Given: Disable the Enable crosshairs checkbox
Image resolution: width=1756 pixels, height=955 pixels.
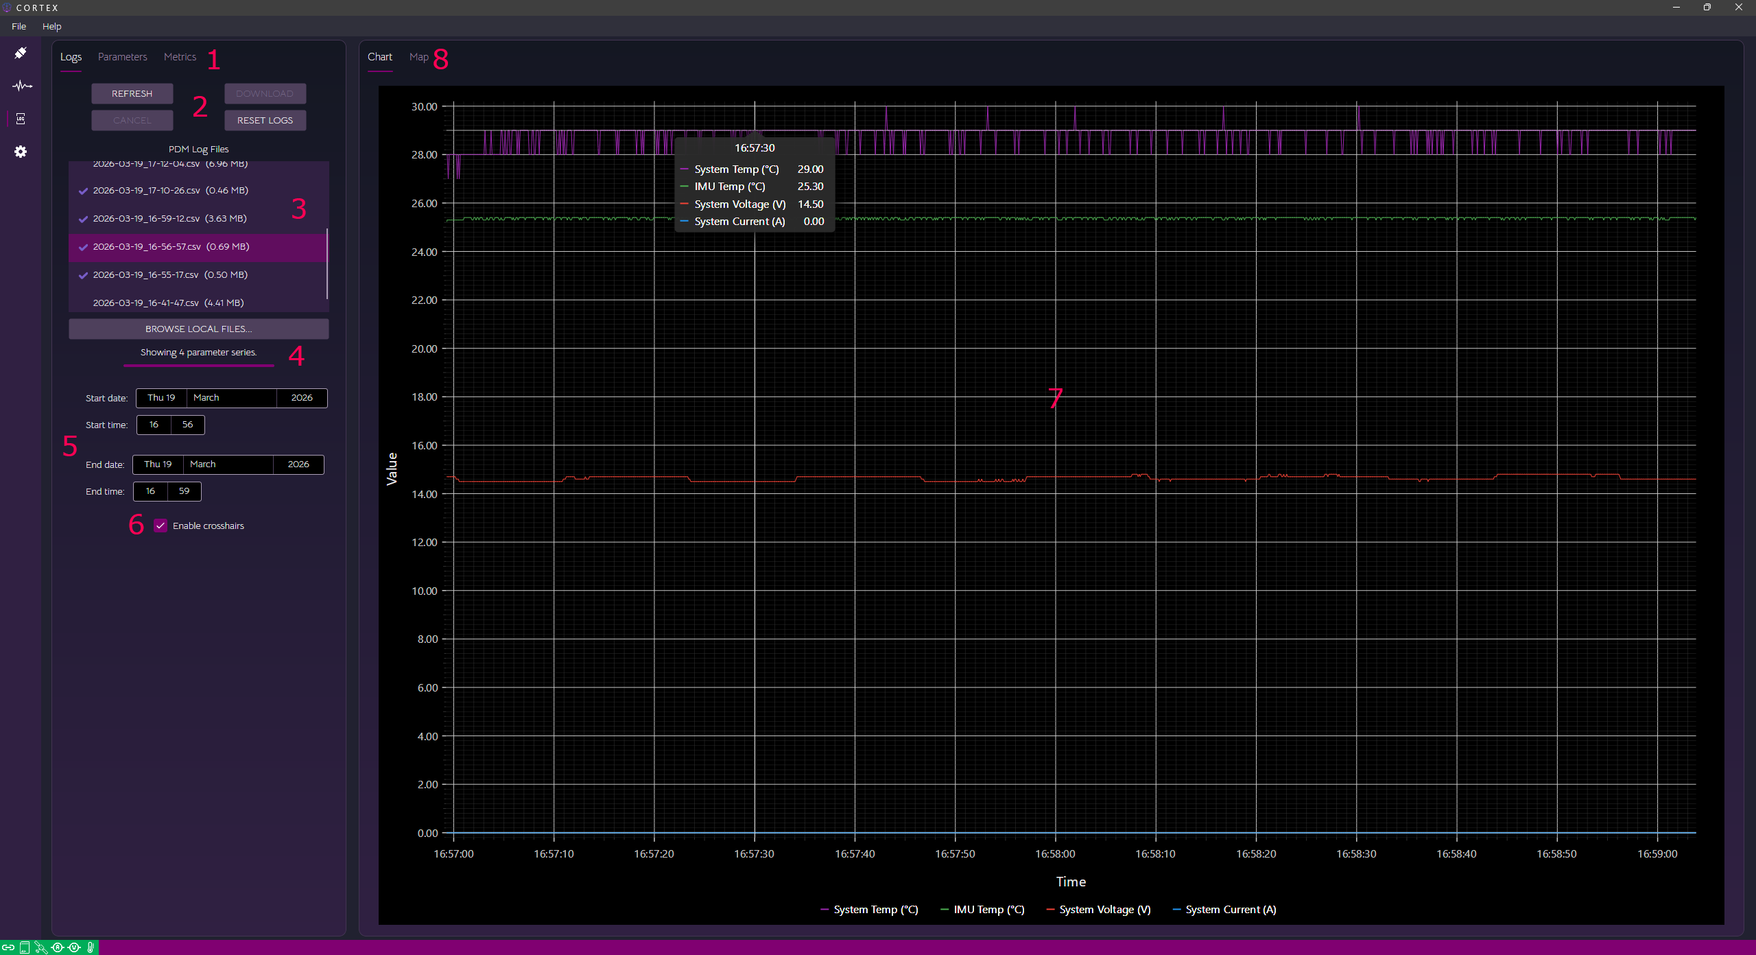Looking at the screenshot, I should [161, 526].
